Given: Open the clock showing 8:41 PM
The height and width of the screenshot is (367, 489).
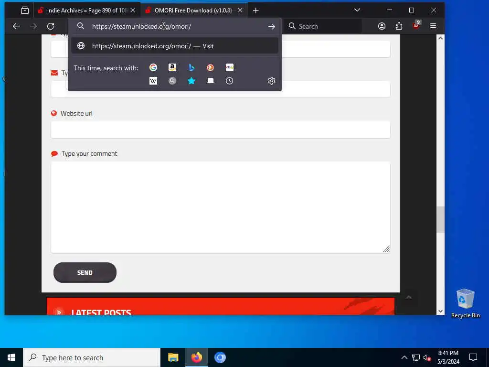Looking at the screenshot, I should [x=448, y=357].
